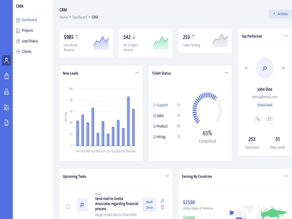Click the email envelope icon for John Doe
Image resolution: width=292 pixels, height=219 pixels.
(x=269, y=119)
